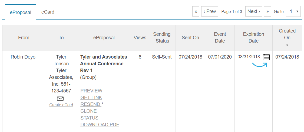Open the Go to page dropdown

[293, 11]
